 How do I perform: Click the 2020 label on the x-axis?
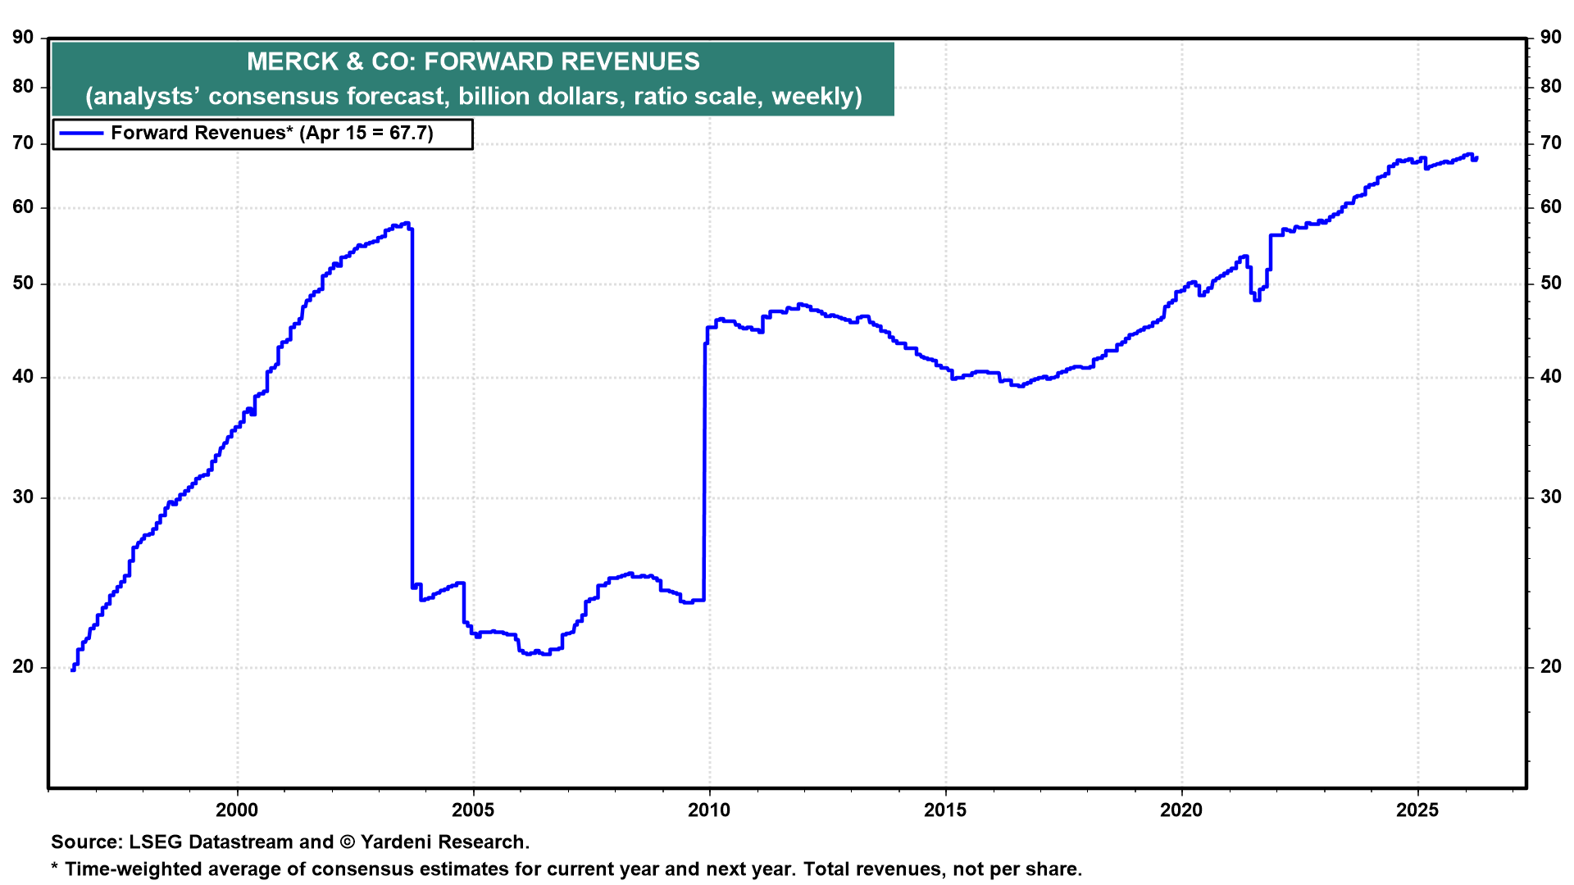(1181, 810)
